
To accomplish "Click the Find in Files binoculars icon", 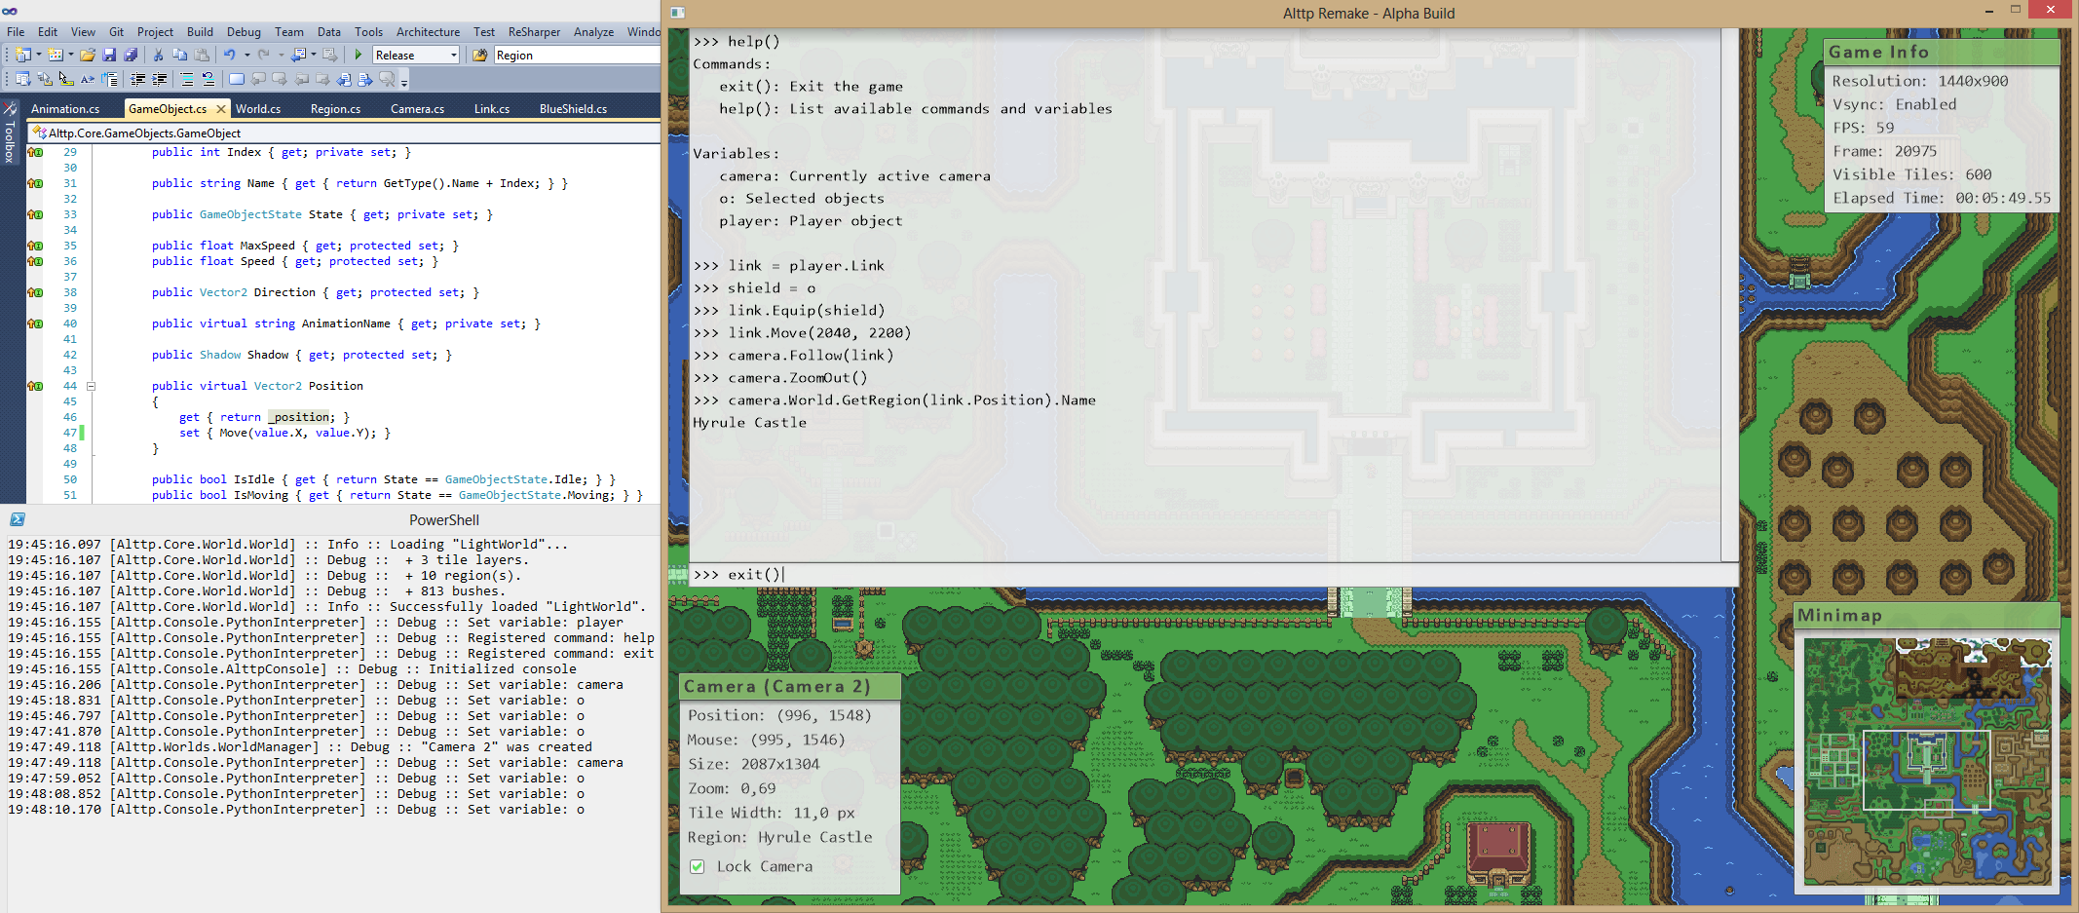I will pyautogui.click(x=480, y=56).
